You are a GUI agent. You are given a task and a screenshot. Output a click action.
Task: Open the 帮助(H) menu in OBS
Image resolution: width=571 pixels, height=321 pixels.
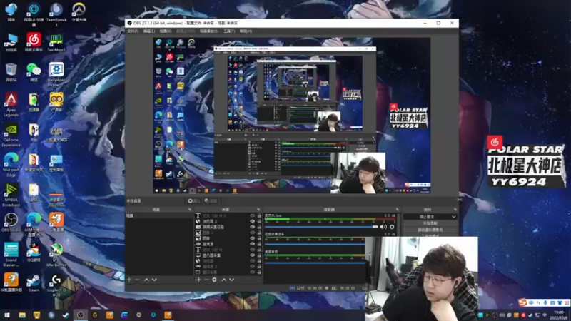[246, 31]
